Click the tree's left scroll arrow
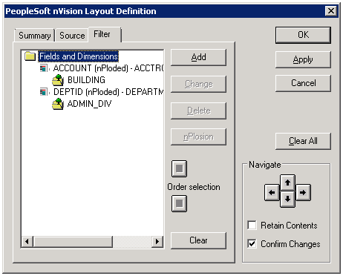The width and height of the screenshot is (343, 276). pyautogui.click(x=27, y=241)
